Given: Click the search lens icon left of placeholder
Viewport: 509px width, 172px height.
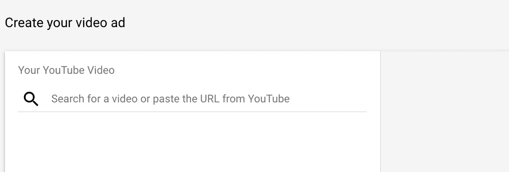Looking at the screenshot, I should [x=31, y=99].
